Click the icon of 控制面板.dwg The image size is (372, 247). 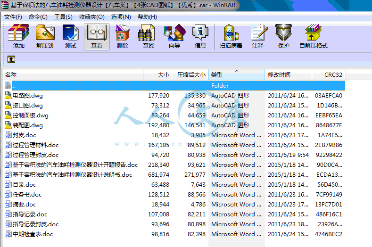[x=8, y=115]
